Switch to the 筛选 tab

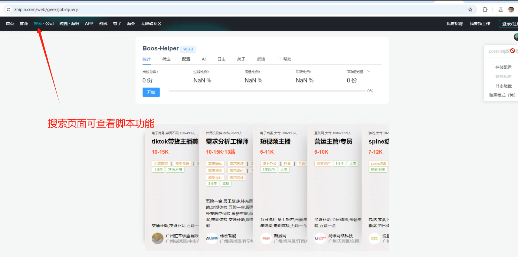tap(166, 59)
